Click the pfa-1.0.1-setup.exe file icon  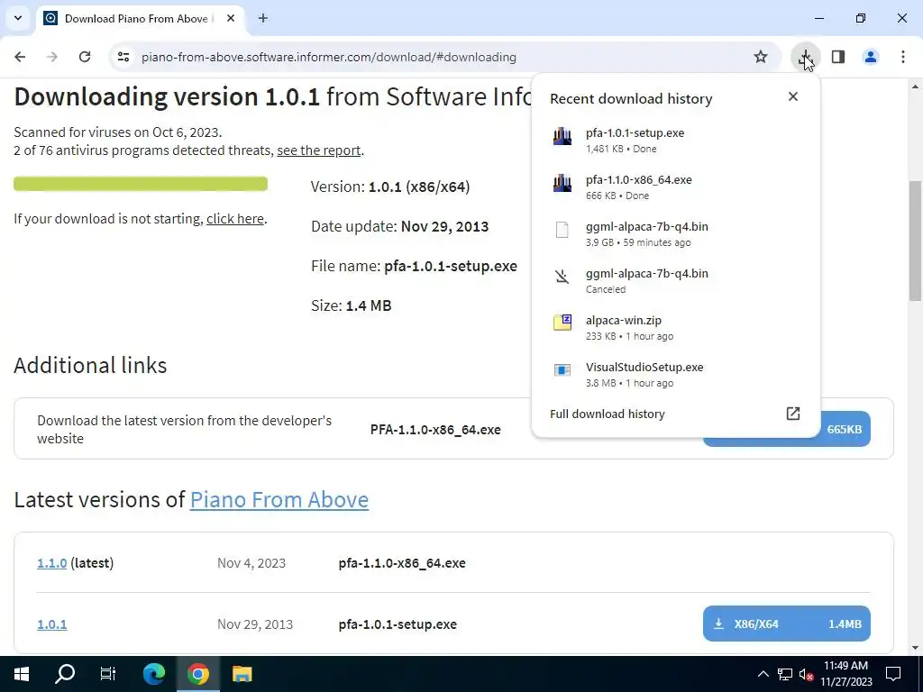pos(562,137)
